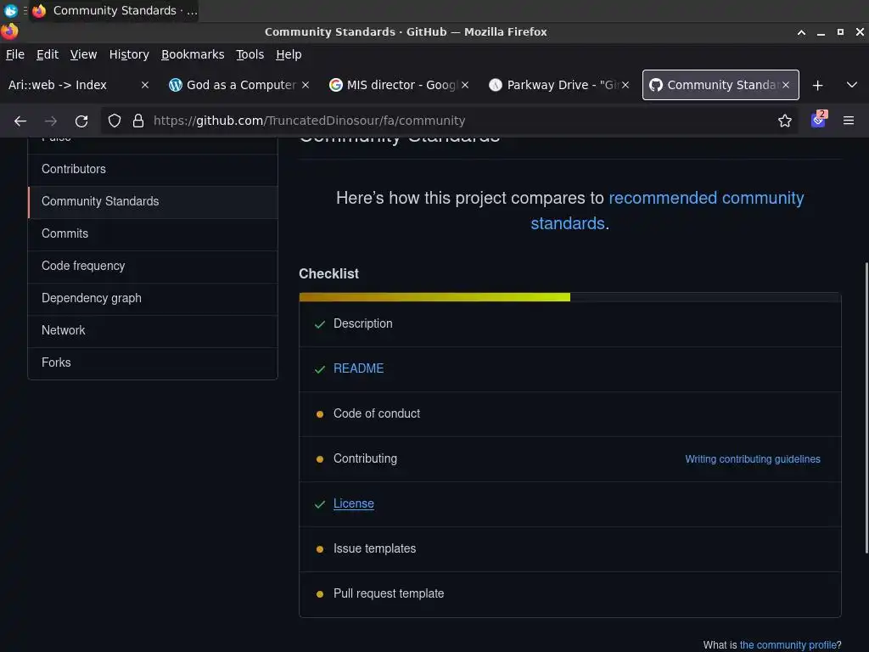Open Writing contributing guidelines link
The width and height of the screenshot is (869, 652).
point(753,459)
